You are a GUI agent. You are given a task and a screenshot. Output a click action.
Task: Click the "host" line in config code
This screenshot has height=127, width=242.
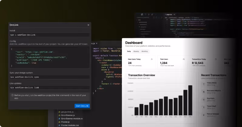35,52
